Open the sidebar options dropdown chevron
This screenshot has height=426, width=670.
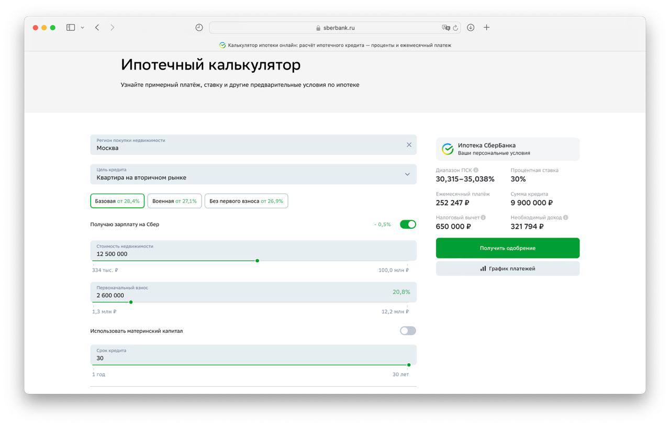83,28
